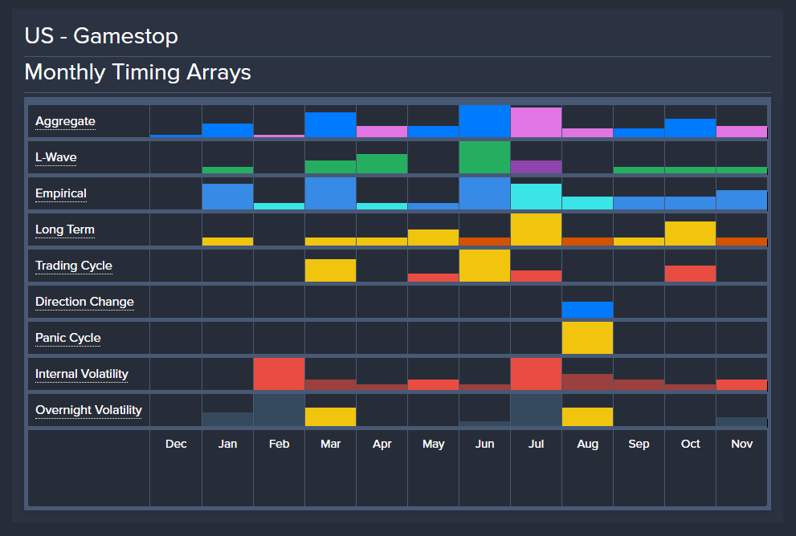Select the Nov month label
Image resolution: width=796 pixels, height=536 pixels.
[x=741, y=444]
